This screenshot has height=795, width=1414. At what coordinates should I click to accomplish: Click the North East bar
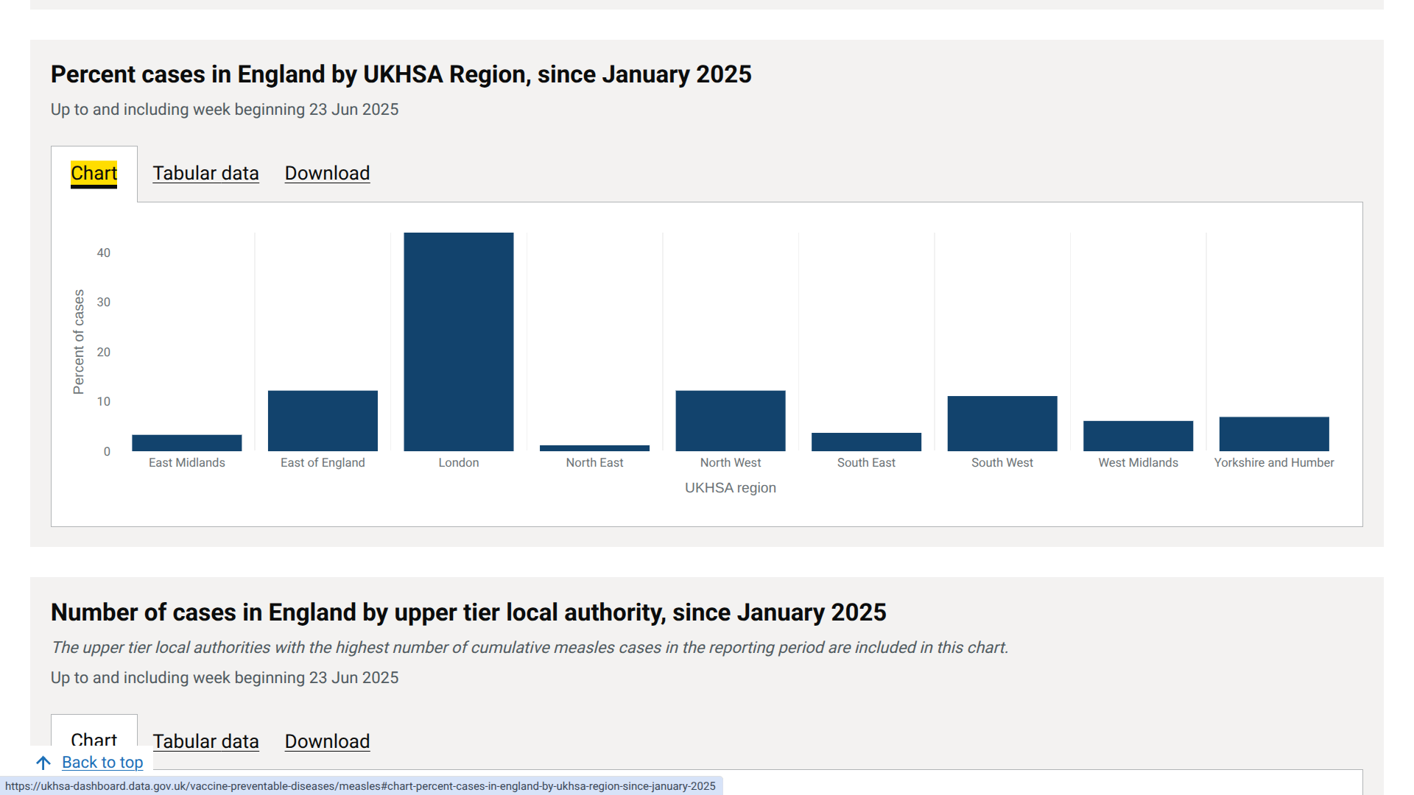(x=594, y=448)
